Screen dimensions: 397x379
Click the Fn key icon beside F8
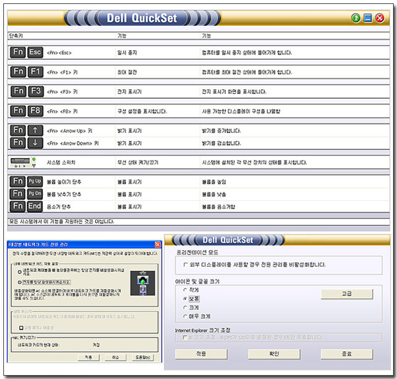coord(18,111)
